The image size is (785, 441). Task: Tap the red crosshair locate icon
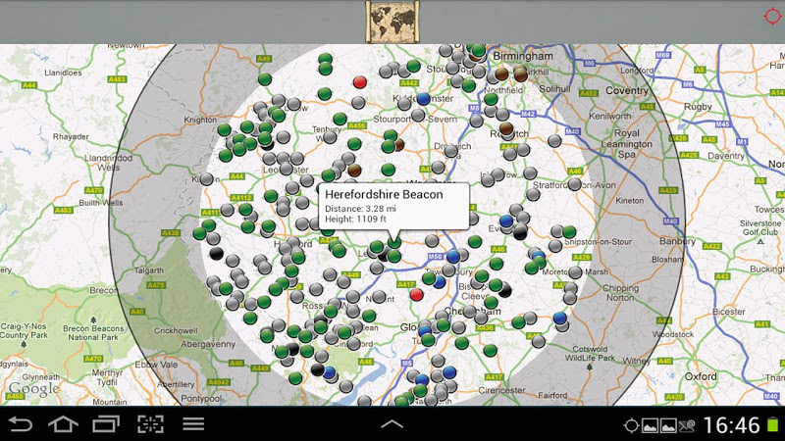point(772,16)
